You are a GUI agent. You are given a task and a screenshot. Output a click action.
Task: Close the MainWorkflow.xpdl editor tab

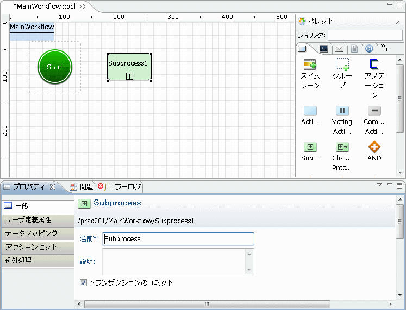(x=83, y=7)
